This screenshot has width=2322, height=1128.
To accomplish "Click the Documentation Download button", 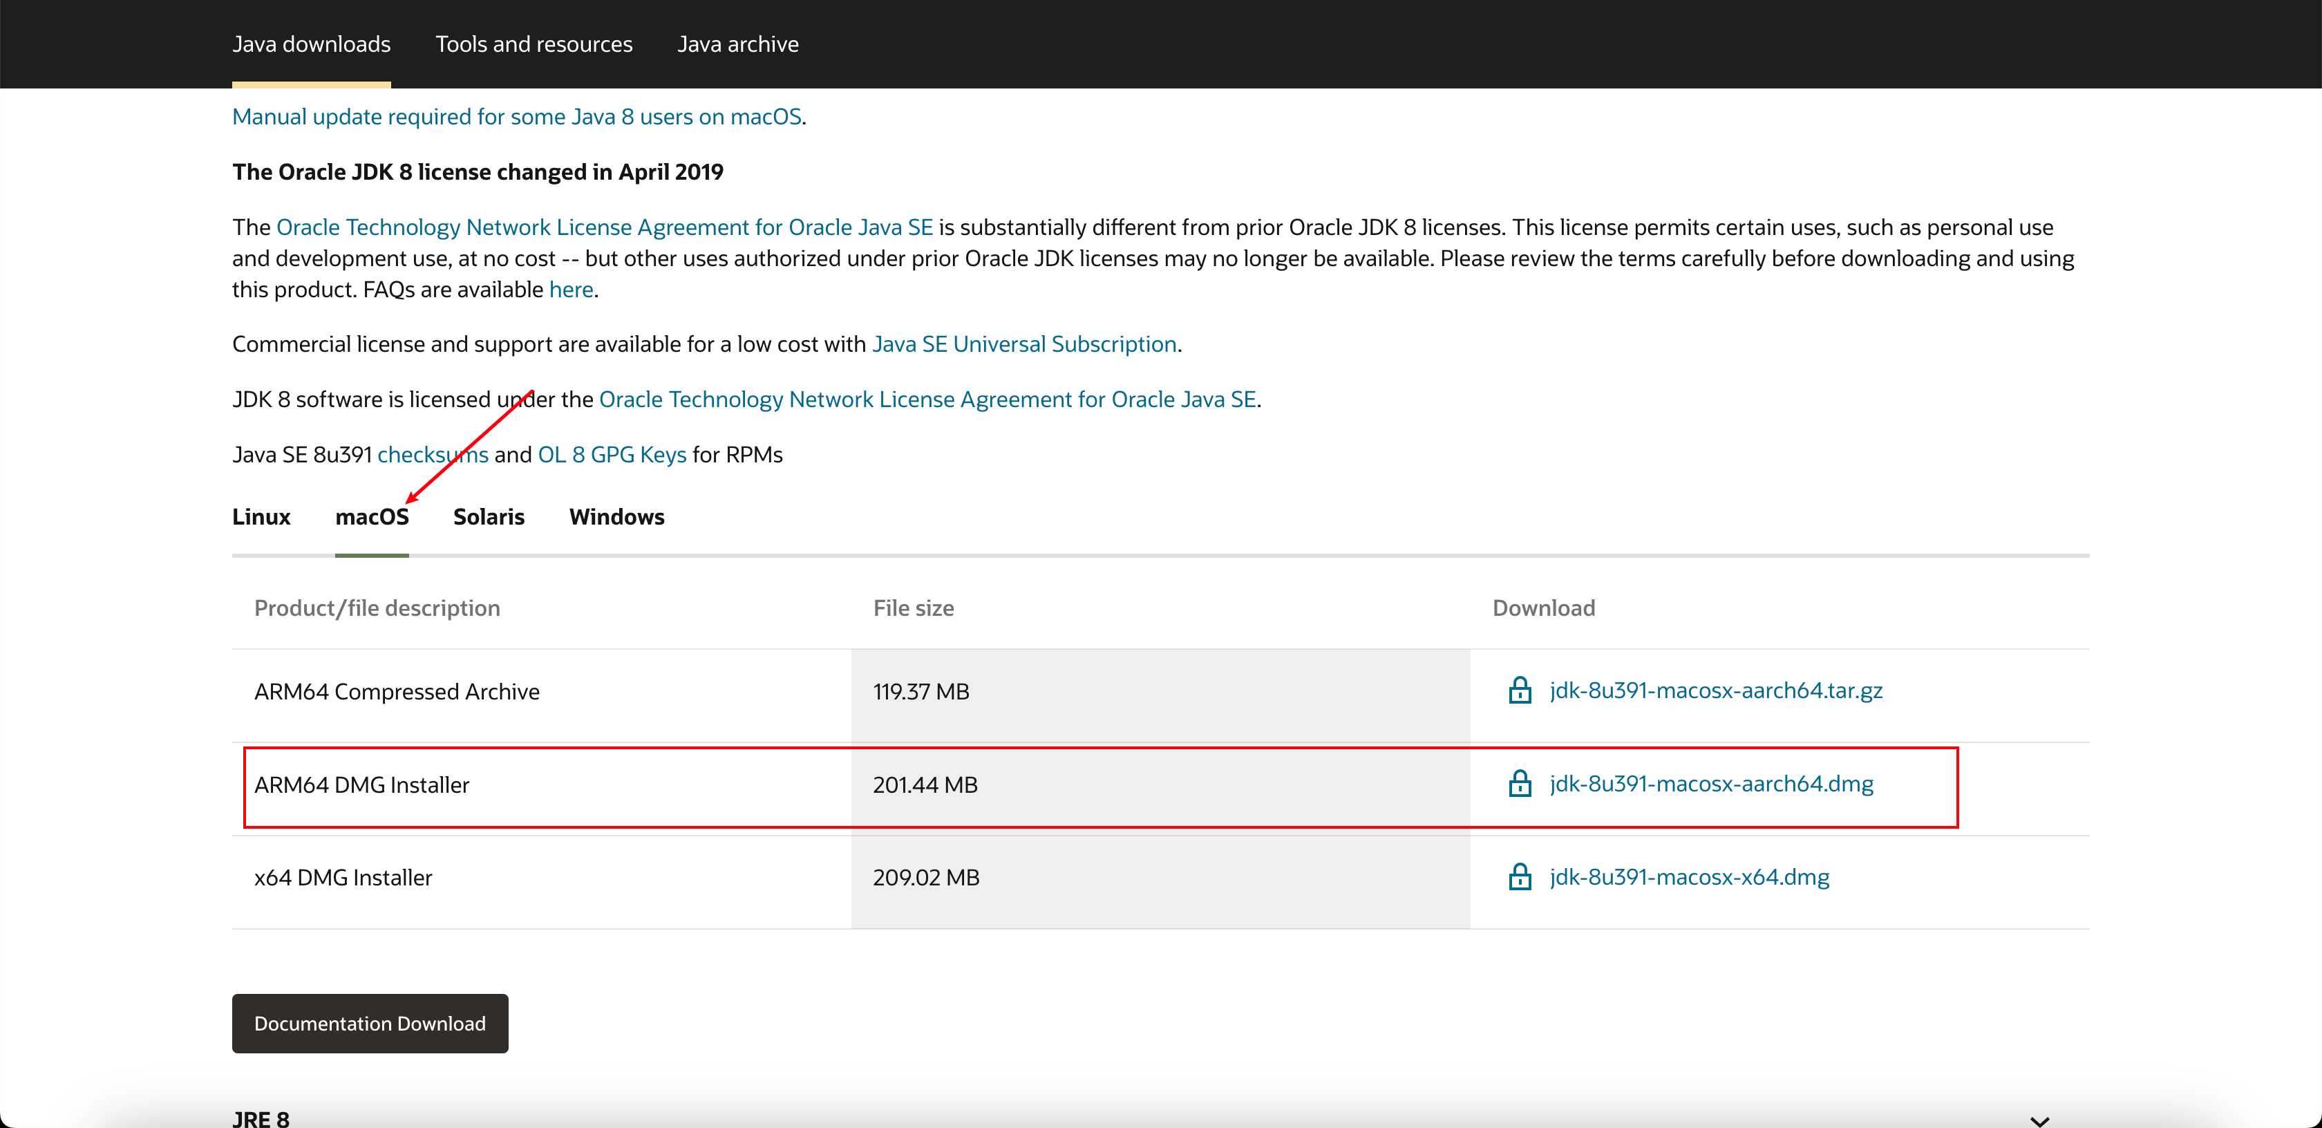I will pyautogui.click(x=370, y=1024).
